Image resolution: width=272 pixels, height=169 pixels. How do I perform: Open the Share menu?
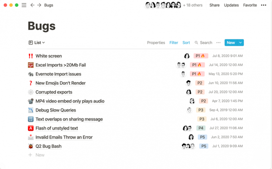(x=214, y=5)
